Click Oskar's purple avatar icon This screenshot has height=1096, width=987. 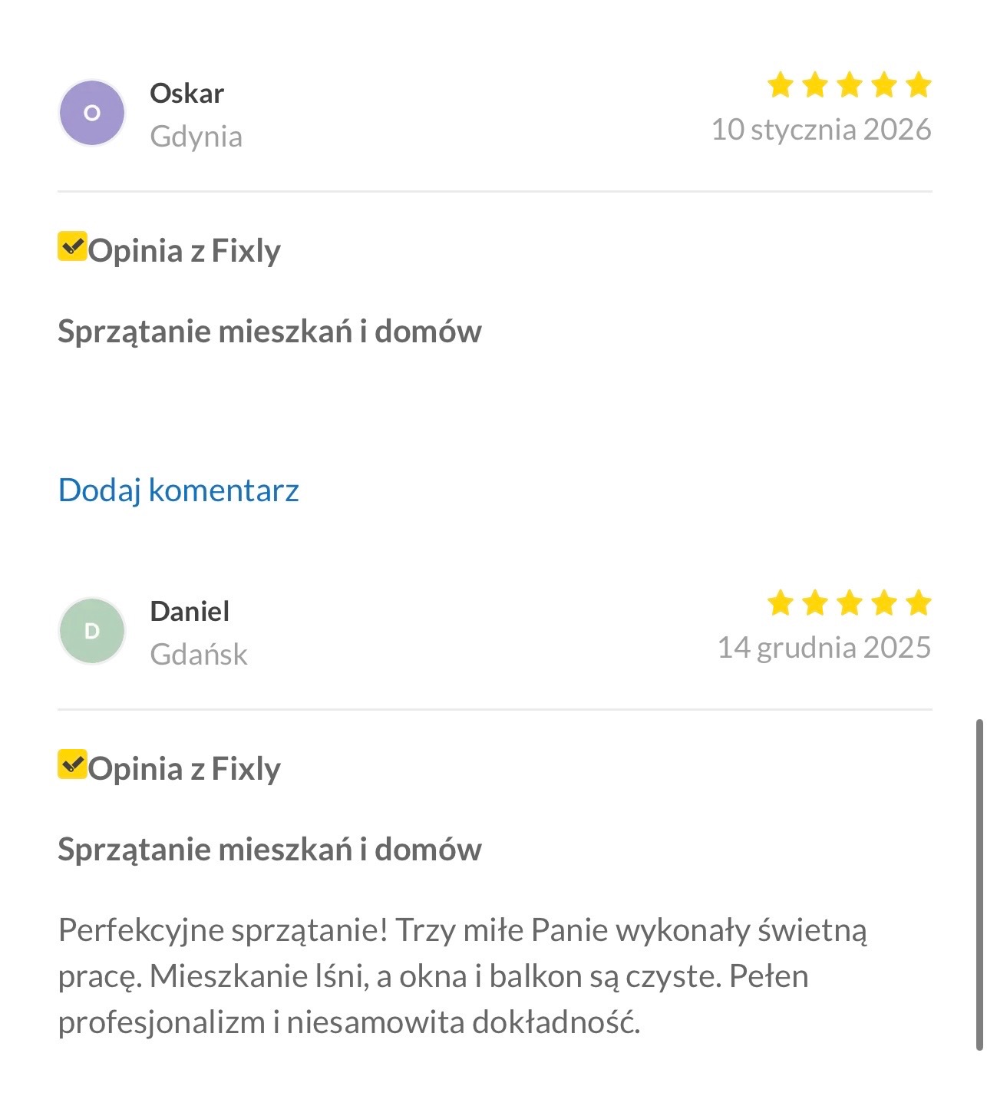[92, 112]
